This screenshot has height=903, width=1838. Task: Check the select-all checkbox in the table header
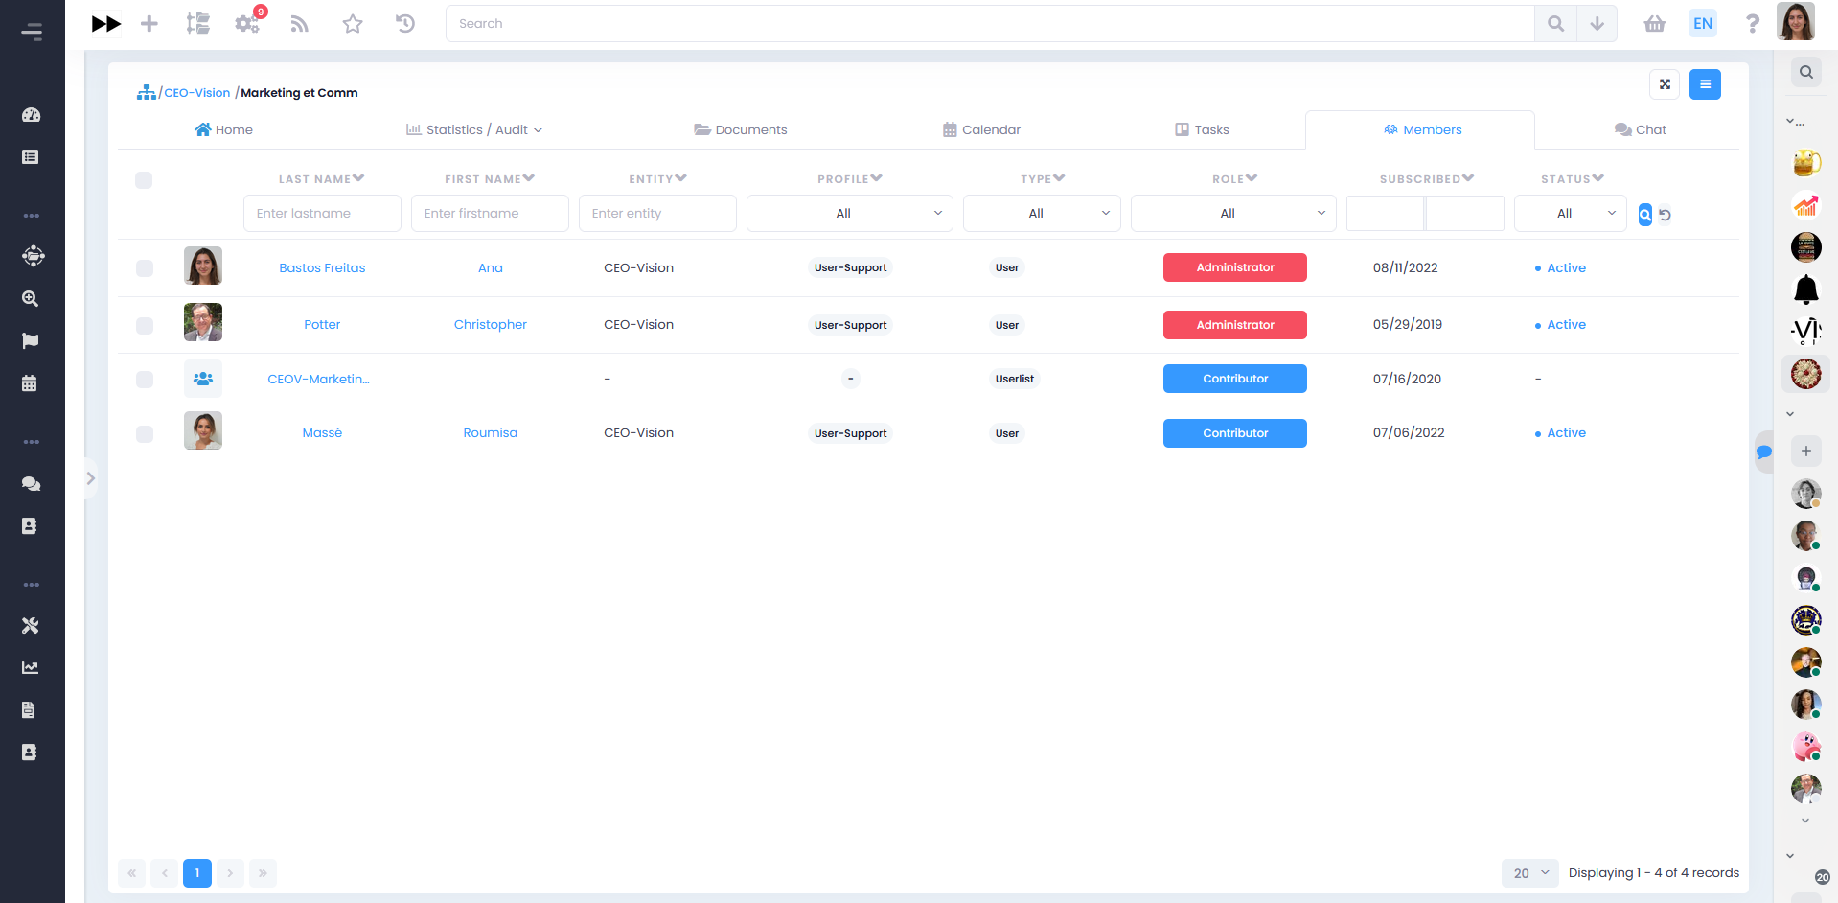point(145,179)
